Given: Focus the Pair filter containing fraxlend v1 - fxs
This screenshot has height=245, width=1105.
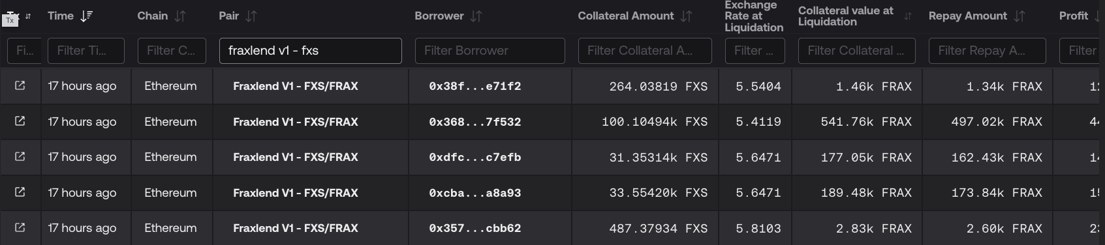Looking at the screenshot, I should click(311, 51).
